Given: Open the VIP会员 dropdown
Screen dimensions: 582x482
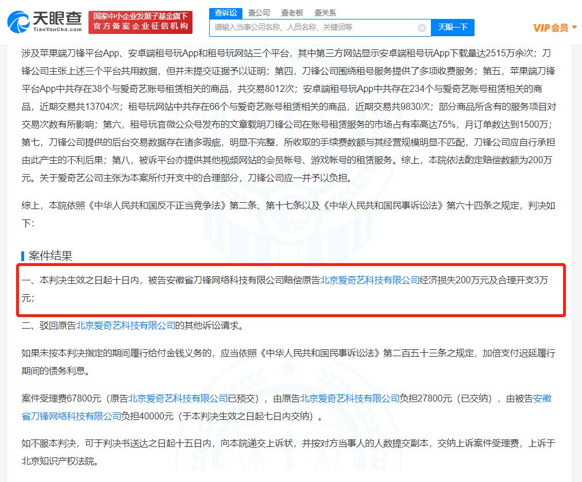Looking at the screenshot, I should point(554,28).
